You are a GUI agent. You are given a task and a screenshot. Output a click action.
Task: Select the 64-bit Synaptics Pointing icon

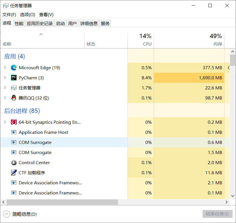click(14, 122)
